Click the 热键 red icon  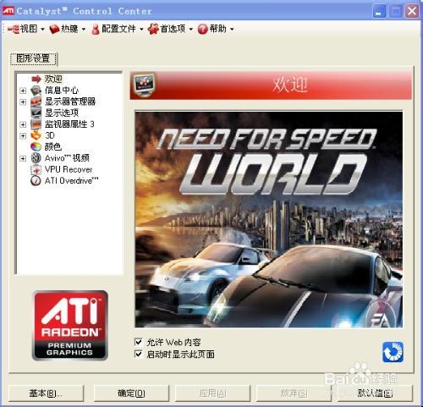pyautogui.click(x=54, y=29)
